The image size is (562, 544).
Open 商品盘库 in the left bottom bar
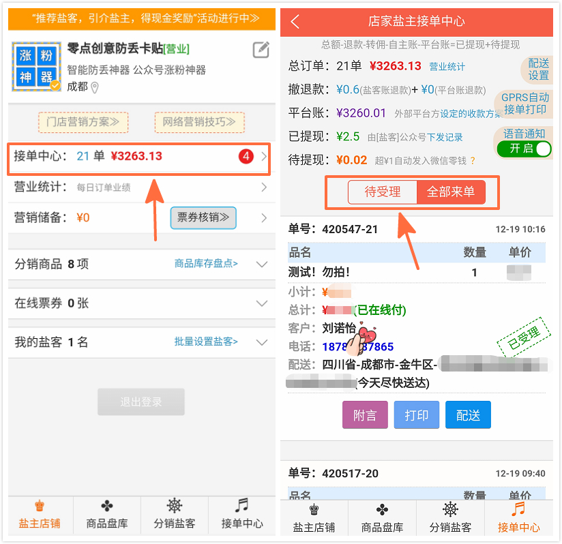[107, 515]
